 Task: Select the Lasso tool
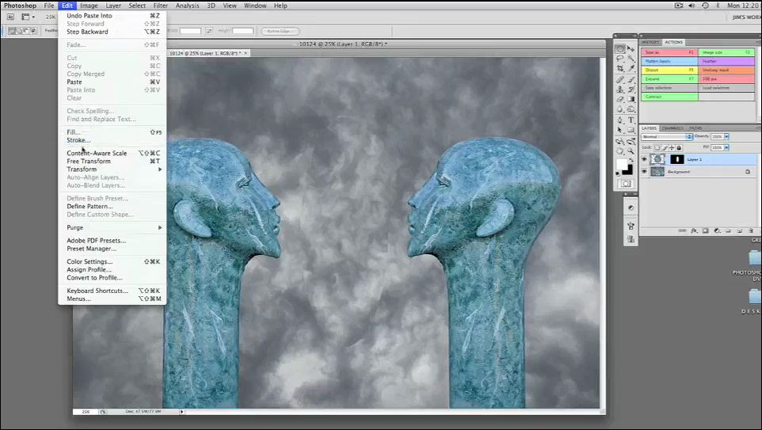(620, 59)
